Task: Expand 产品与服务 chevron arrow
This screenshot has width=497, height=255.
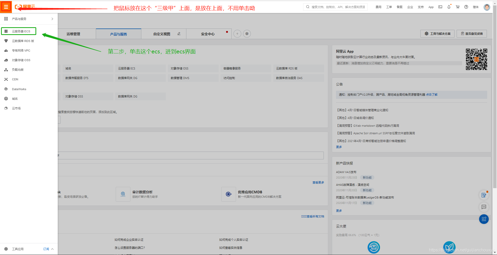Action: tap(52, 19)
